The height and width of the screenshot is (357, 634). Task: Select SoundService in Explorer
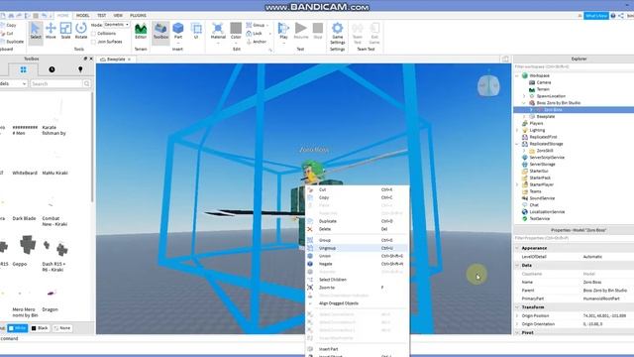pyautogui.click(x=538, y=198)
